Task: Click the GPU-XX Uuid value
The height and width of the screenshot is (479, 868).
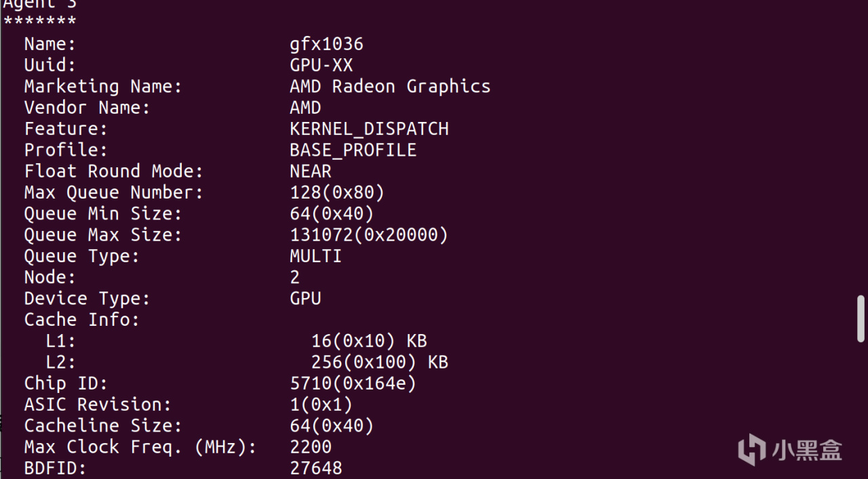Action: tap(321, 66)
